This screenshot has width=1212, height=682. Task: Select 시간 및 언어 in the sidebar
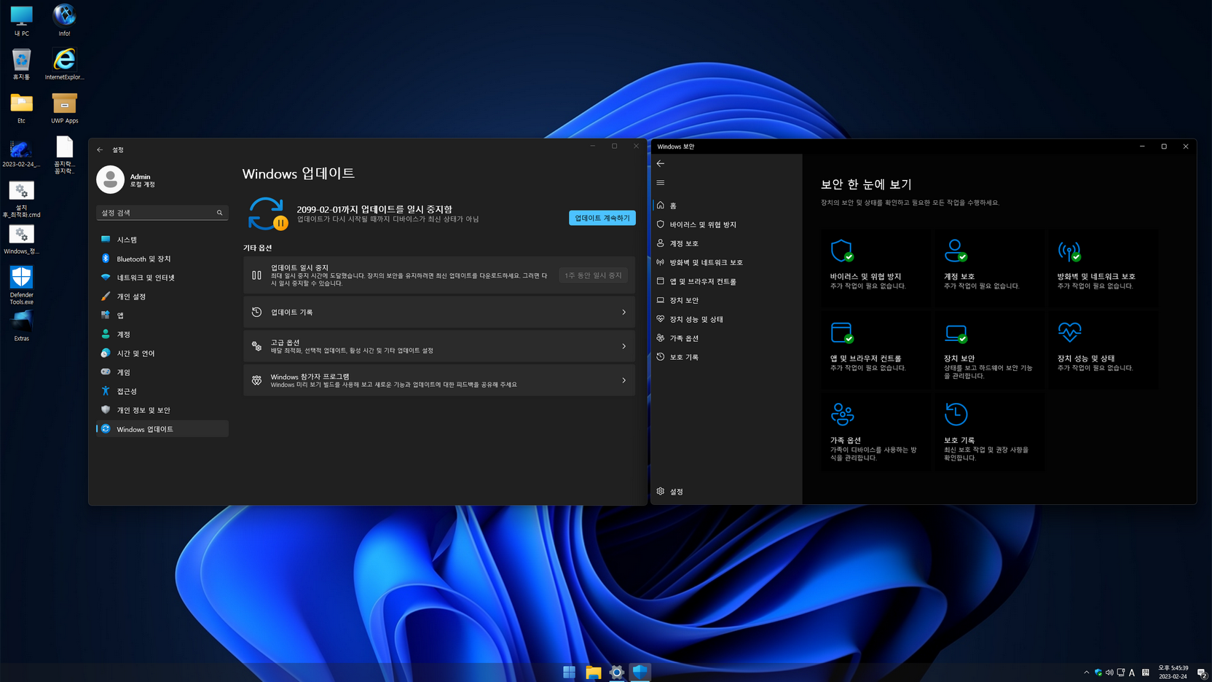(162, 353)
